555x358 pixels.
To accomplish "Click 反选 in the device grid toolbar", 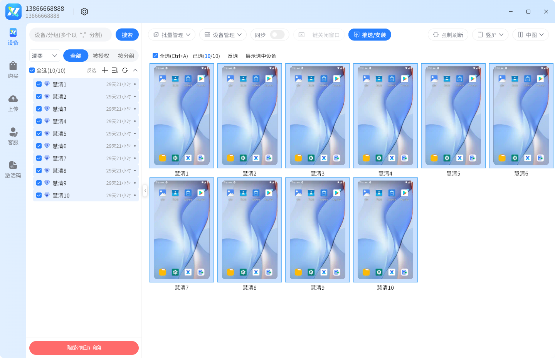I will (233, 56).
